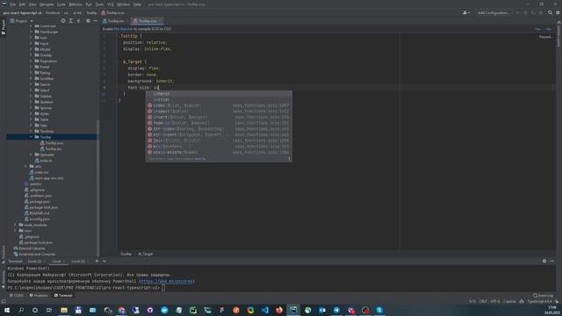Choose 'initial' from completion list
The width and height of the screenshot is (562, 316).
pyautogui.click(x=219, y=99)
